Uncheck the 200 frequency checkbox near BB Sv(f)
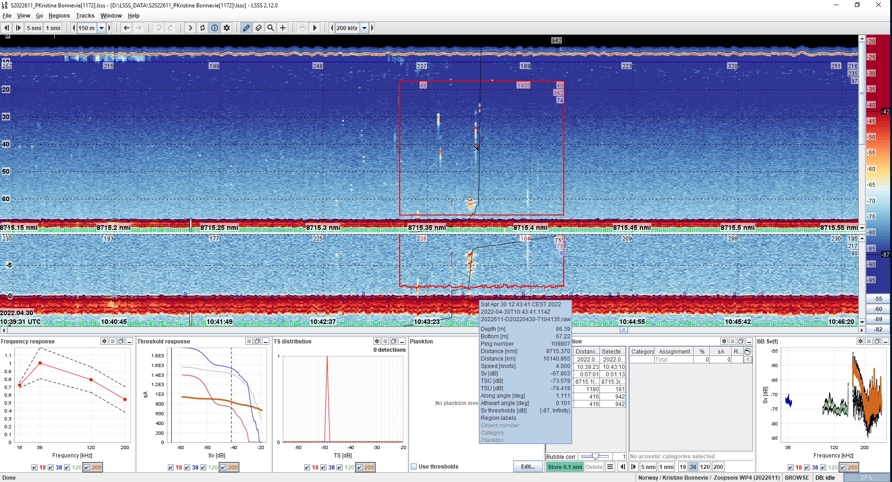The width and height of the screenshot is (892, 482). [x=843, y=468]
